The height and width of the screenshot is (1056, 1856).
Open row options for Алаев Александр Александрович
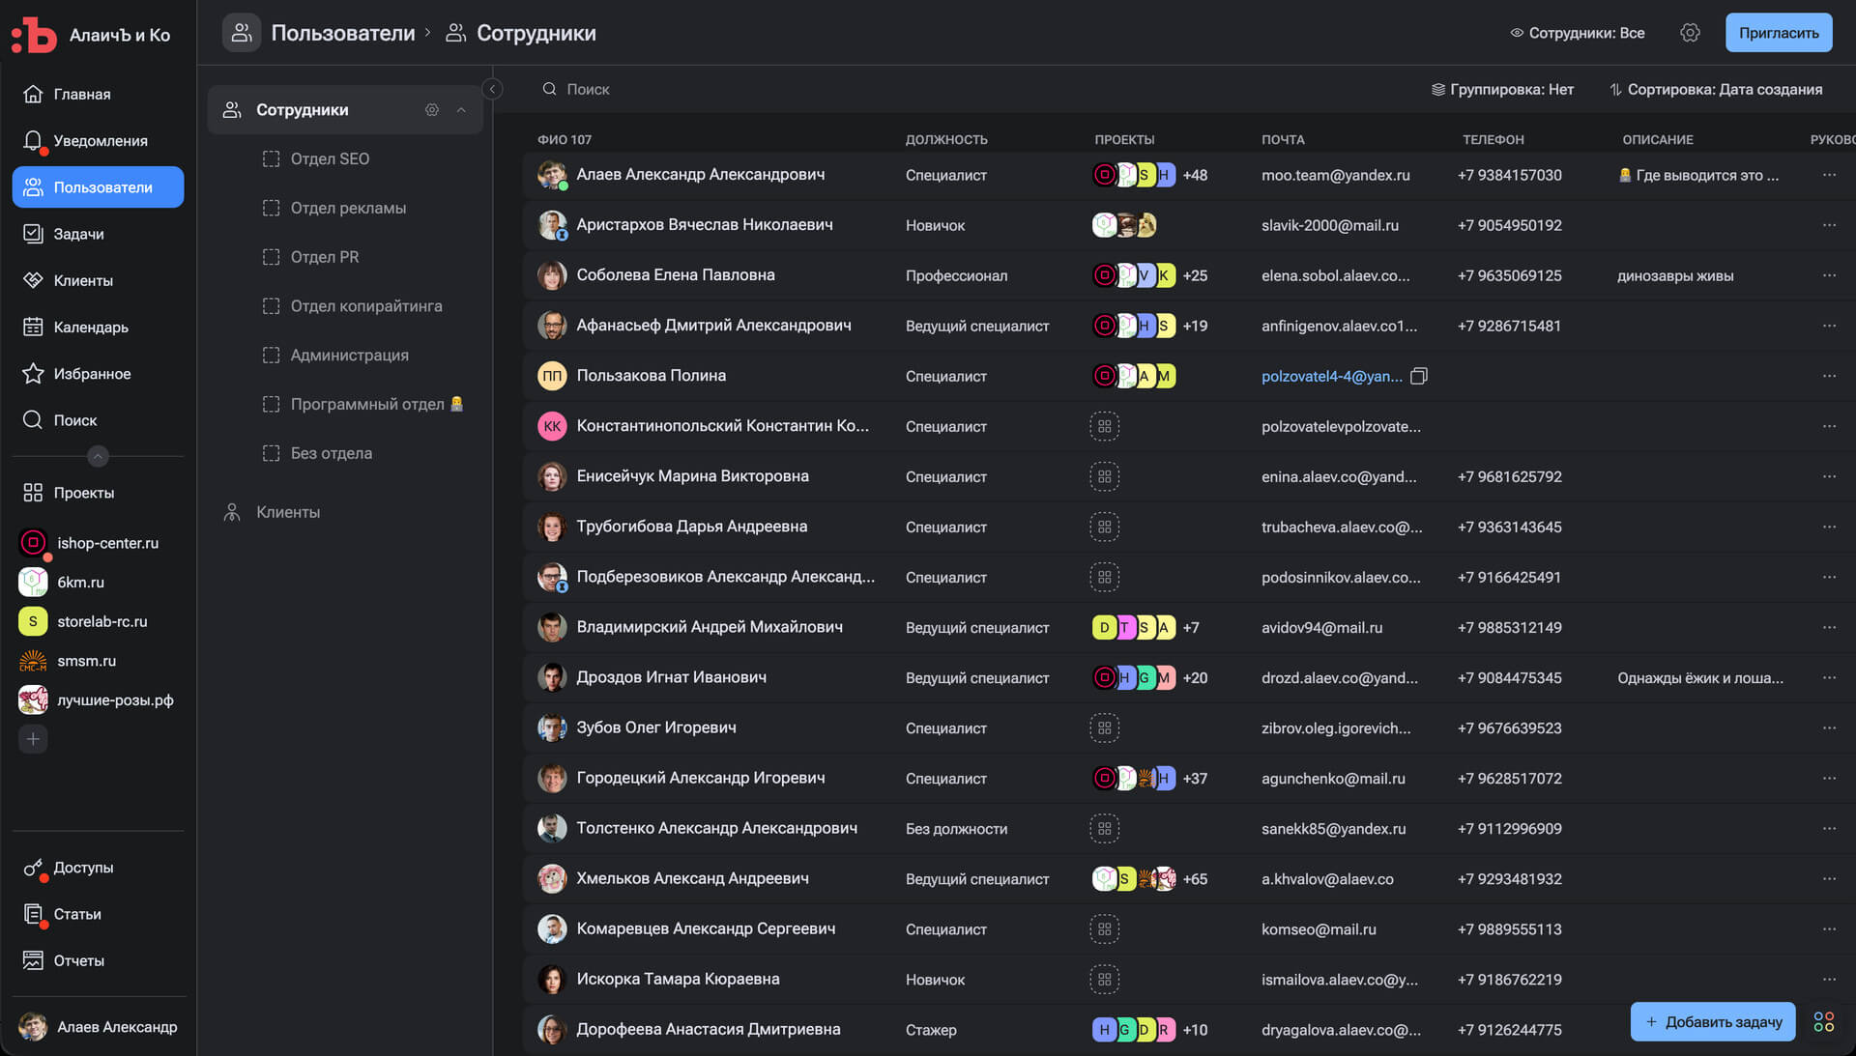coord(1829,175)
